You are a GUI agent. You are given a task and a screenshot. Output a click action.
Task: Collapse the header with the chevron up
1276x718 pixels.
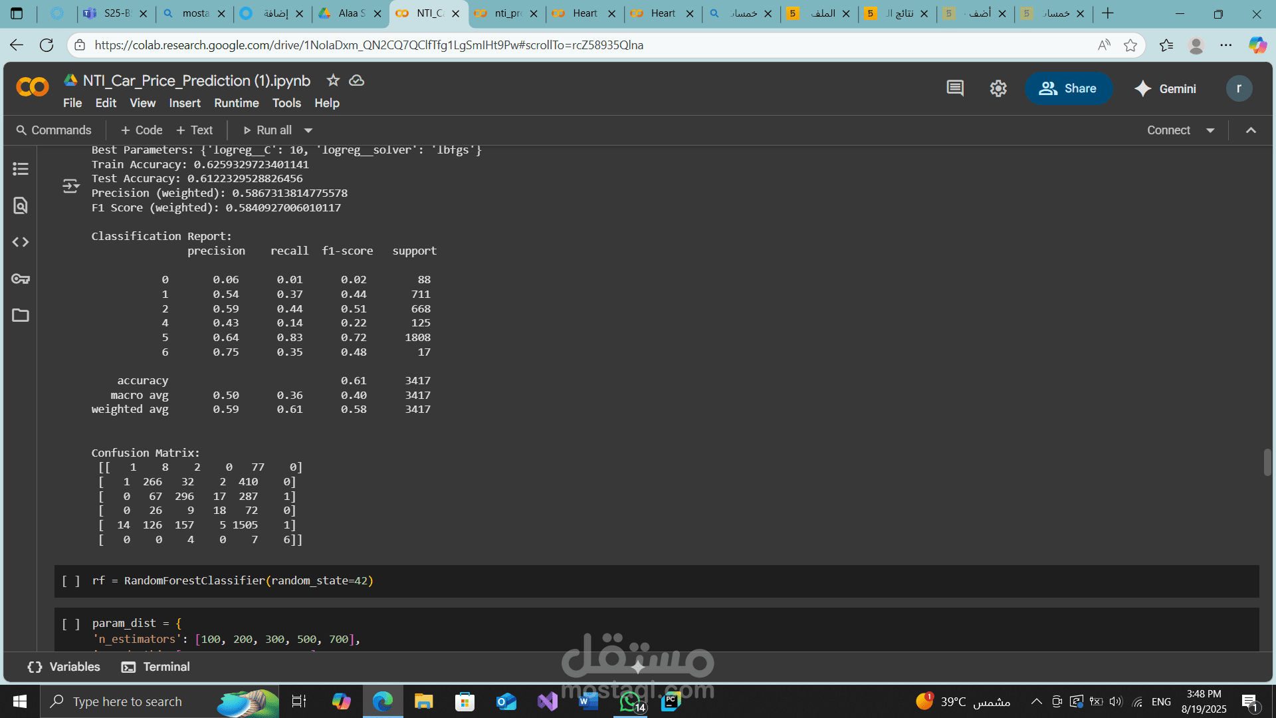(x=1251, y=130)
